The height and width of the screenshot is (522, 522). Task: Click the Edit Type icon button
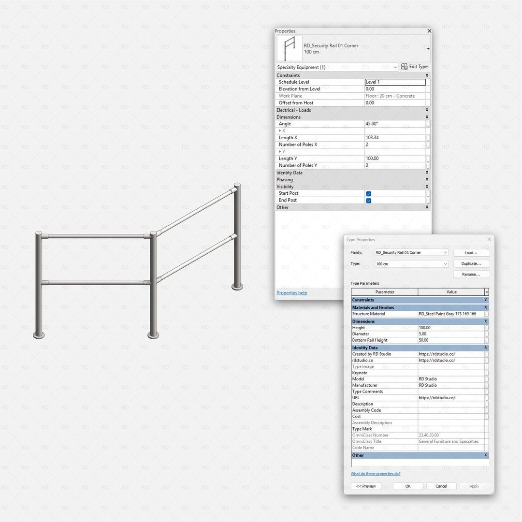pos(414,67)
